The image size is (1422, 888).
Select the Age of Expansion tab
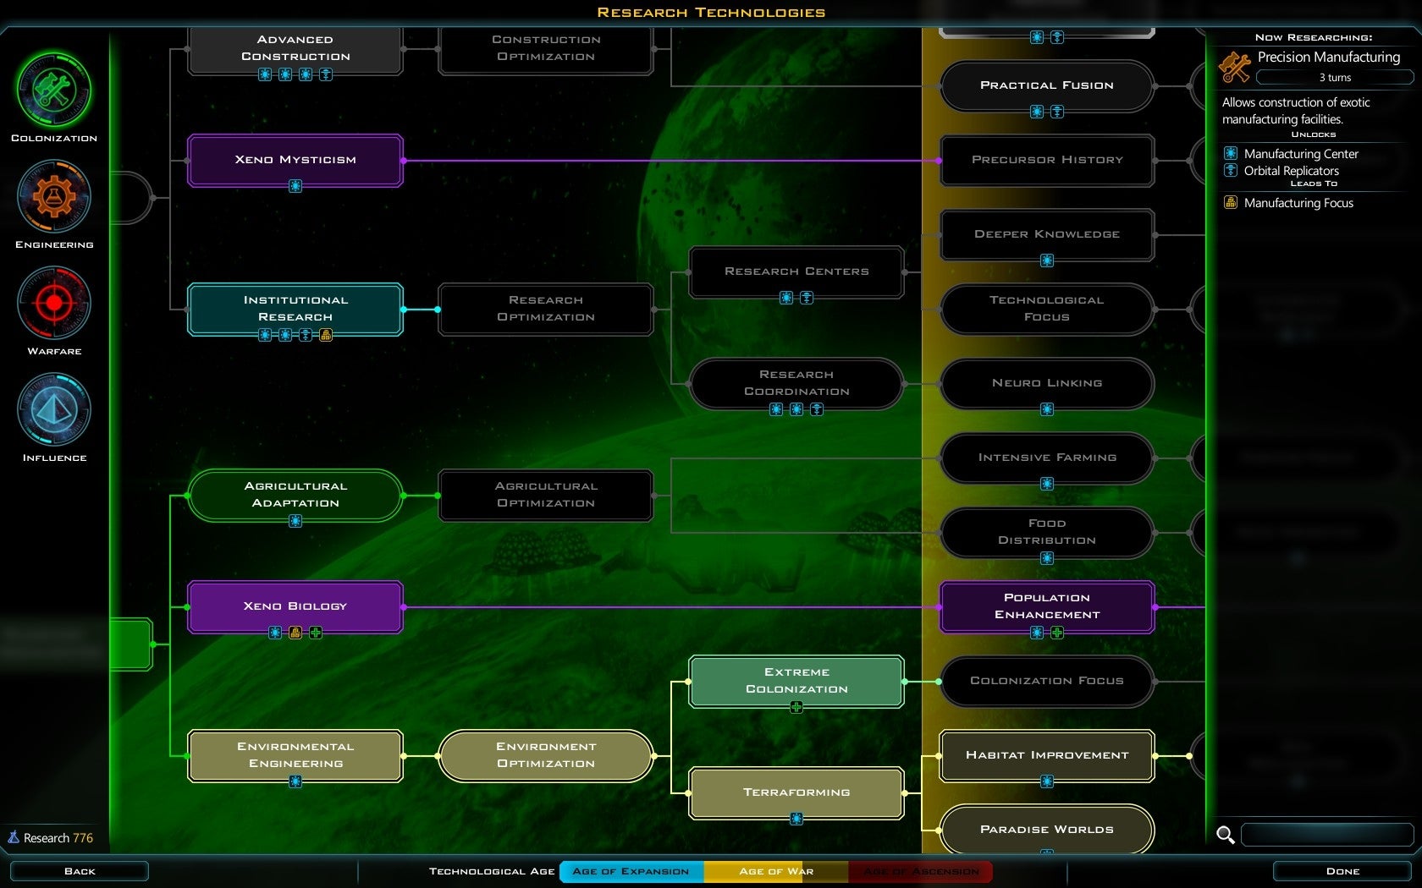tap(631, 871)
